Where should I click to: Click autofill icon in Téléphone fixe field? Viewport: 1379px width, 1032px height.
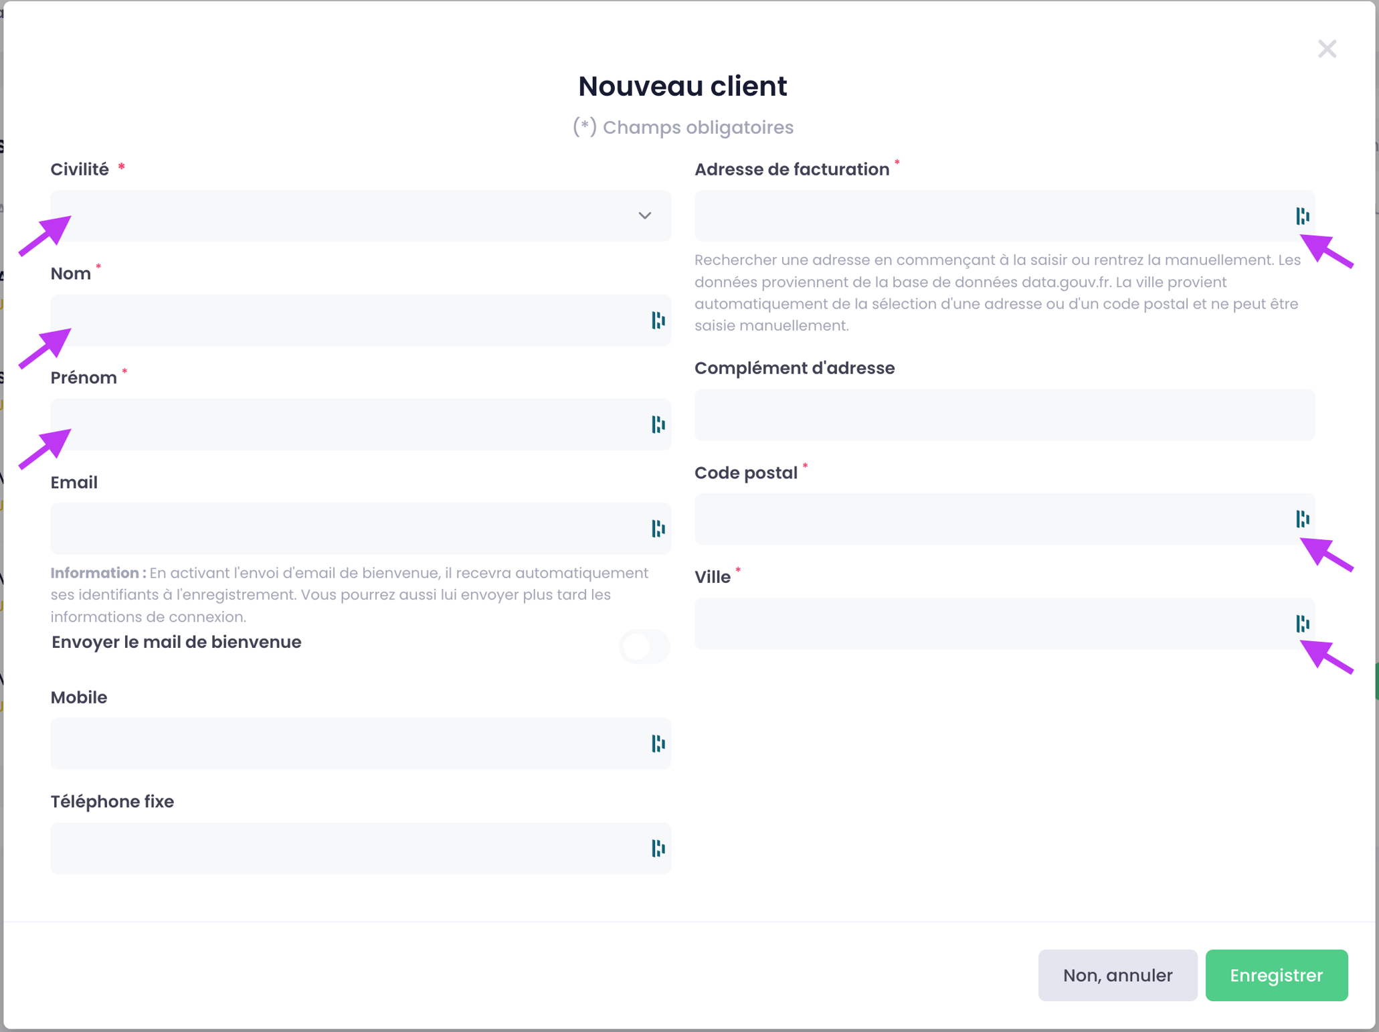coord(658,848)
